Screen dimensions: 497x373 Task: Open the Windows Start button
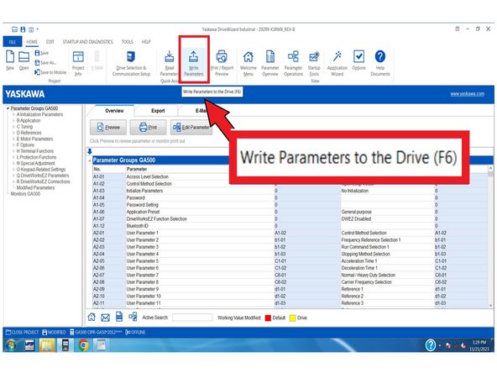coord(12,345)
